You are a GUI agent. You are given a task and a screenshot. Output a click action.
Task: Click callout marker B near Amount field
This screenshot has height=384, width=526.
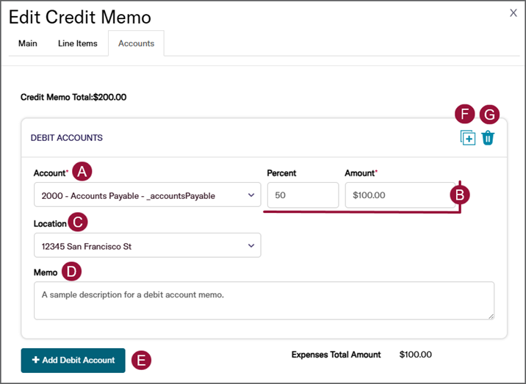pos(460,195)
